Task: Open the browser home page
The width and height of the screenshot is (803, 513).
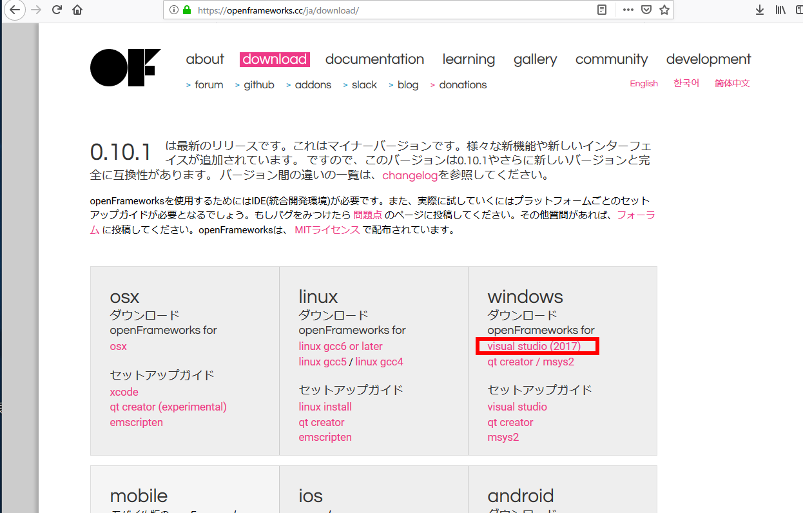Action: coord(77,10)
